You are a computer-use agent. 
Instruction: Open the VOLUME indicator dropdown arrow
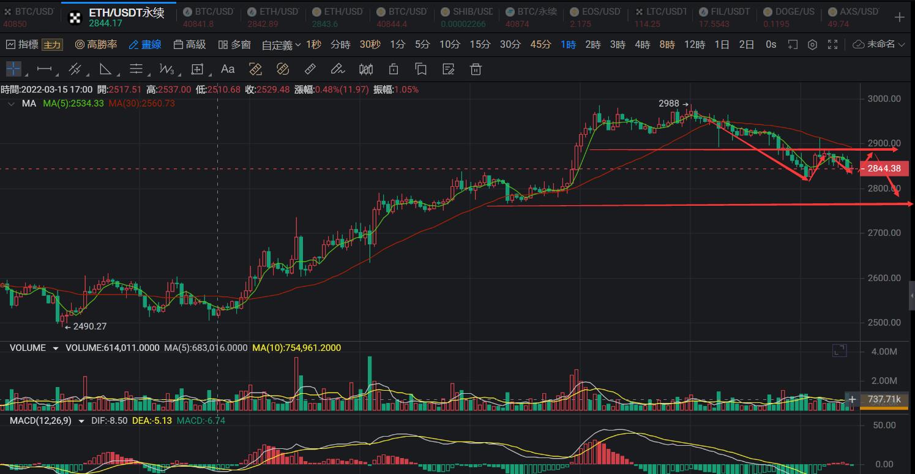56,348
